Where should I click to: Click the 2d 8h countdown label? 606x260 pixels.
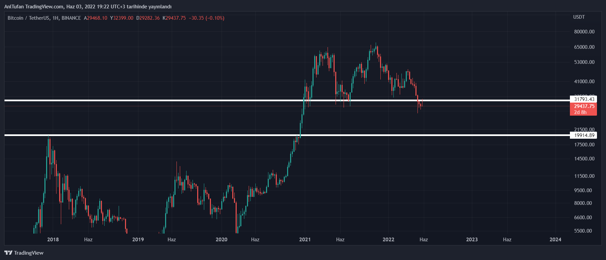coord(580,112)
